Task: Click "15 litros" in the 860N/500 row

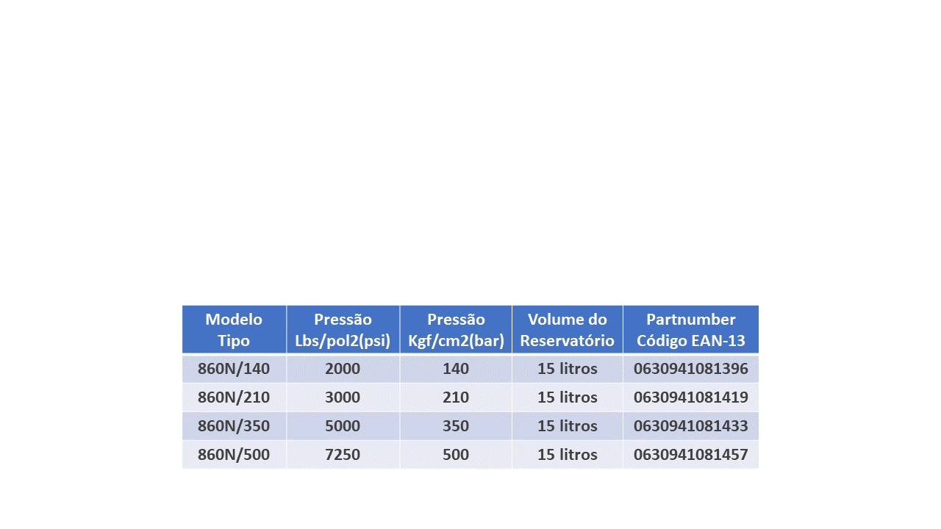Action: [x=568, y=455]
